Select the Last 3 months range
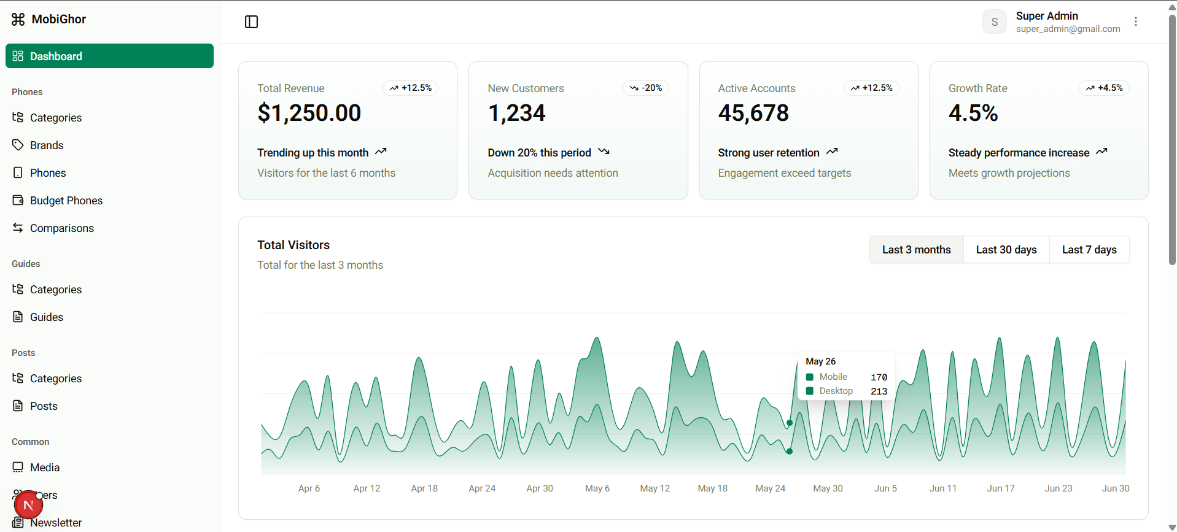 pos(916,250)
